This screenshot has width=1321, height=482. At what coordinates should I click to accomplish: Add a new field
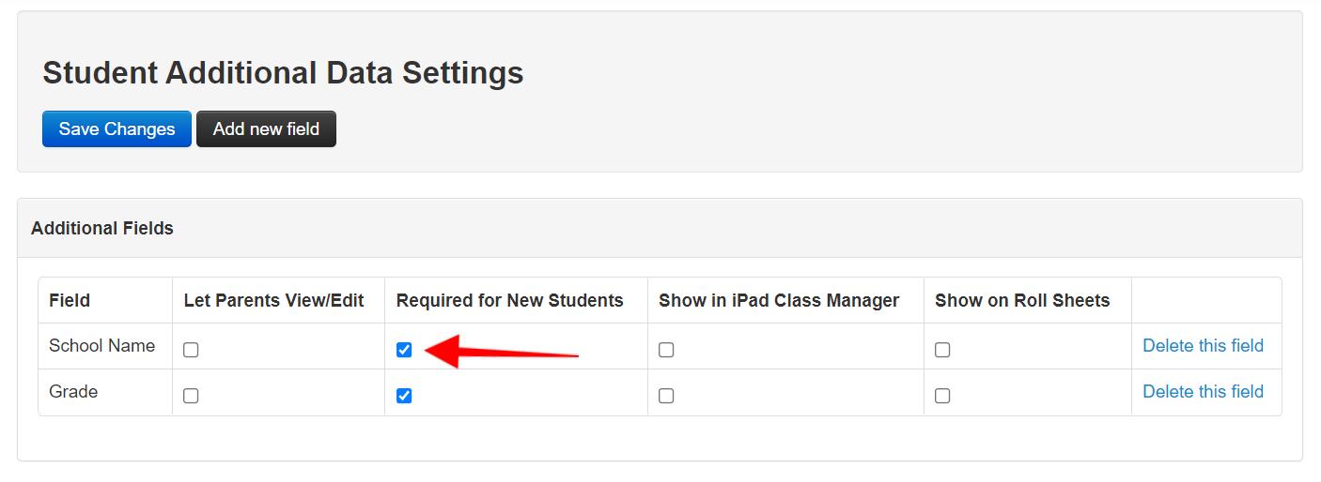pyautogui.click(x=266, y=129)
